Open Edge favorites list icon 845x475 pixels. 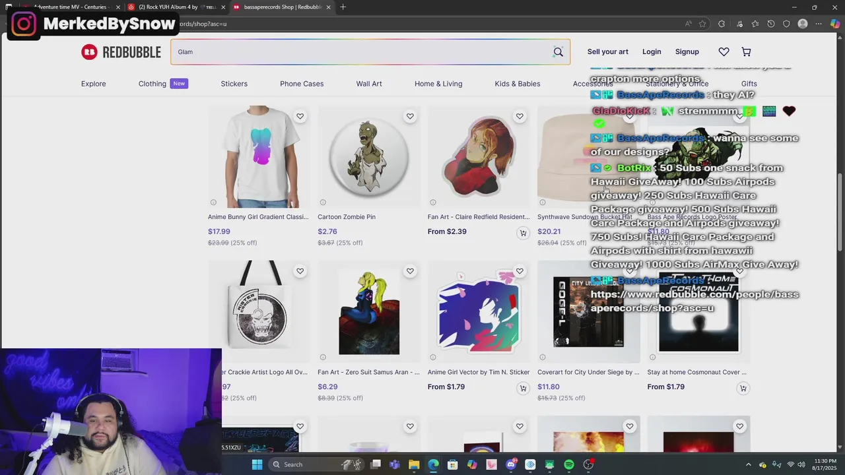pyautogui.click(x=755, y=24)
